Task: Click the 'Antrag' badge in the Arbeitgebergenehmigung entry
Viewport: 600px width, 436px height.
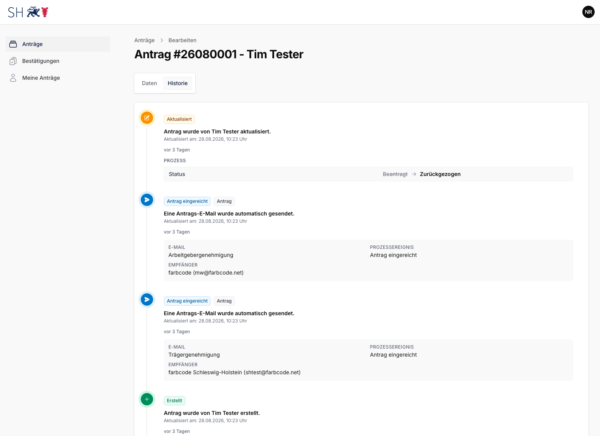Action: coord(224,201)
